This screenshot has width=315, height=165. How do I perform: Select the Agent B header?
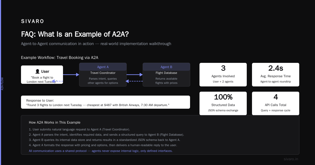[x=166, y=67]
